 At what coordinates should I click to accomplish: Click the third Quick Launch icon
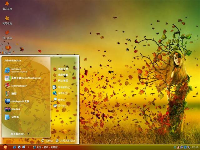24,147
